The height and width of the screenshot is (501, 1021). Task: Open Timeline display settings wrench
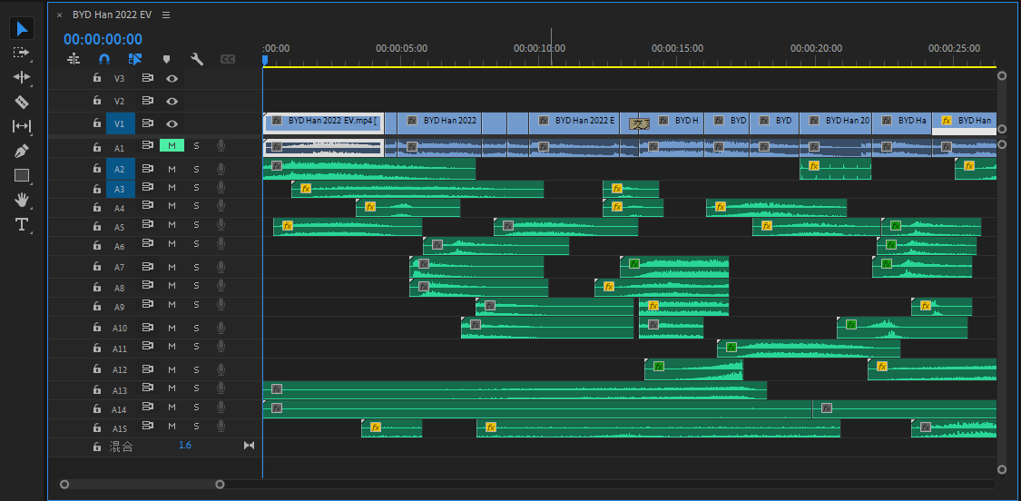tap(197, 59)
